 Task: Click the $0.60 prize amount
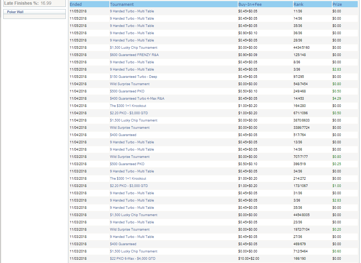tap(337, 251)
